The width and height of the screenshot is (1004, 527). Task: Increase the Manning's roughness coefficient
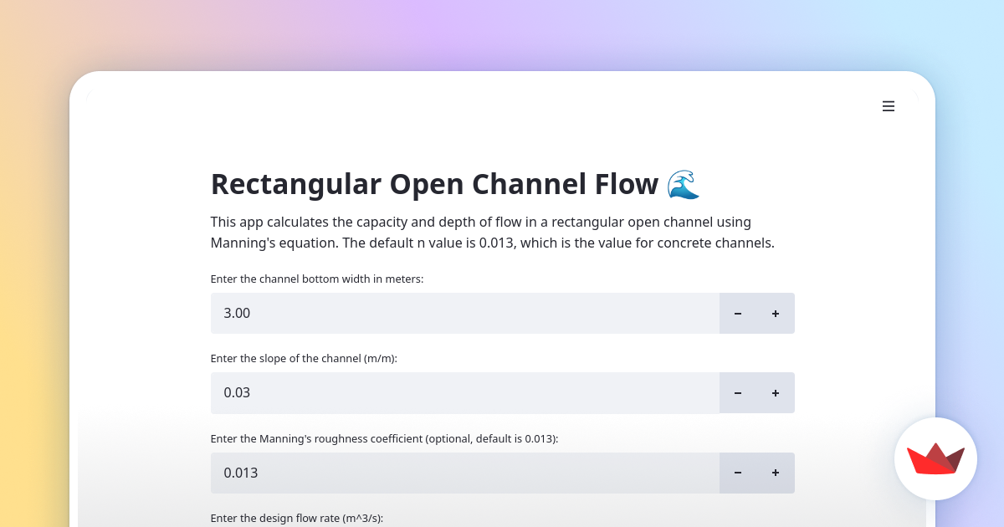[775, 473]
